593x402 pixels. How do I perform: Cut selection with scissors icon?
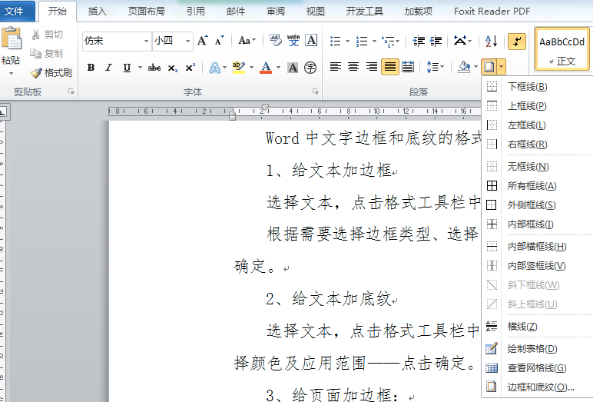(x=35, y=35)
